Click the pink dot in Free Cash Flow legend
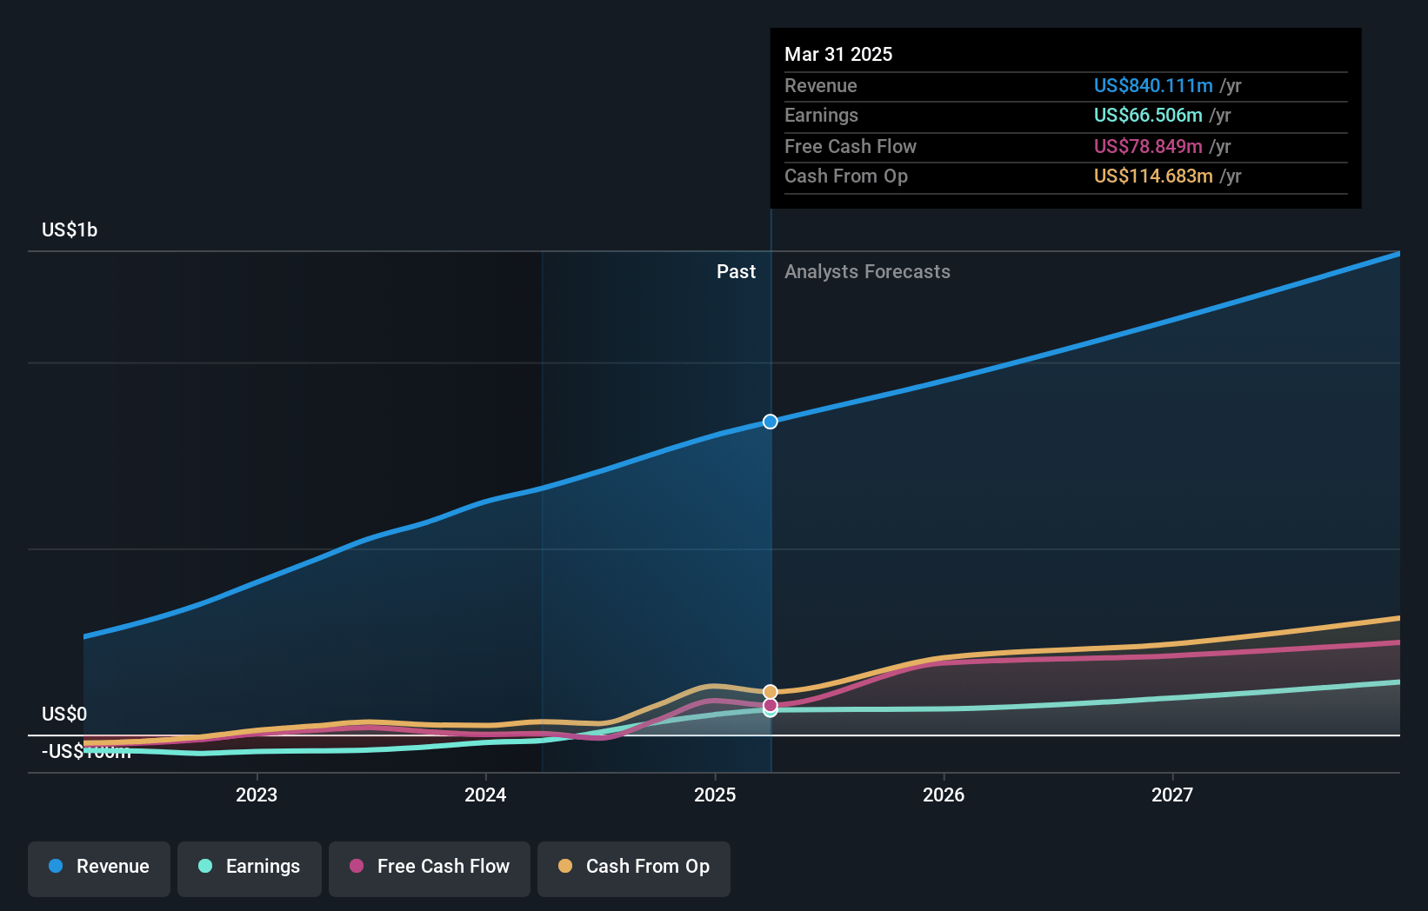This screenshot has width=1428, height=911. point(357,866)
